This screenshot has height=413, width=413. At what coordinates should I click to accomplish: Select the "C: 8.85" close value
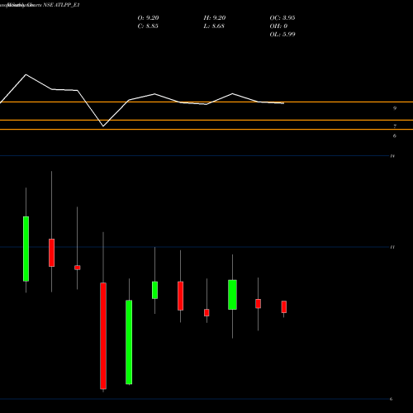[148, 26]
